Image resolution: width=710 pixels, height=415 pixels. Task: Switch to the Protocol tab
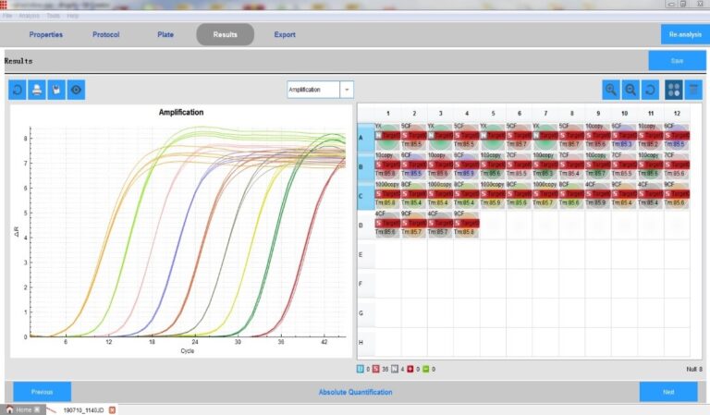[106, 35]
